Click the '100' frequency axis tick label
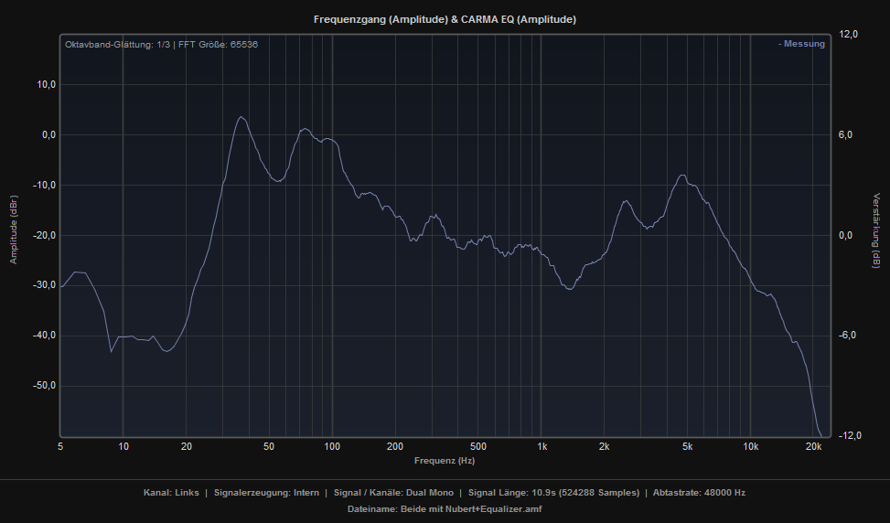Screen dimensions: 890x523 coord(332,447)
